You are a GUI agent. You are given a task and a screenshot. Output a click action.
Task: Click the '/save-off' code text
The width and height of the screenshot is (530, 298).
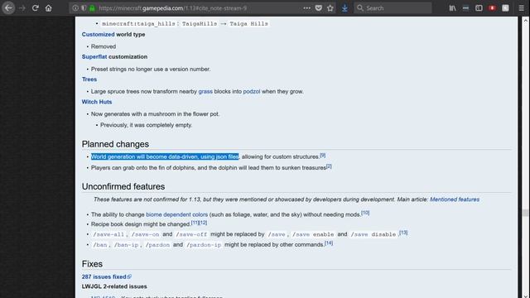coord(191,234)
